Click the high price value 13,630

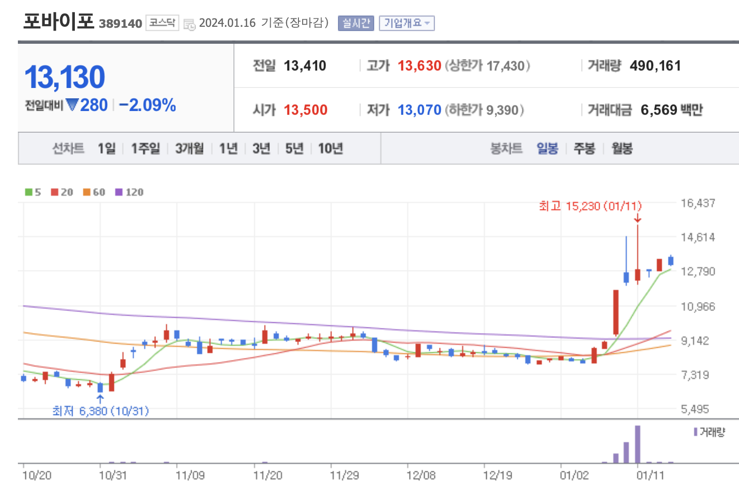(419, 66)
